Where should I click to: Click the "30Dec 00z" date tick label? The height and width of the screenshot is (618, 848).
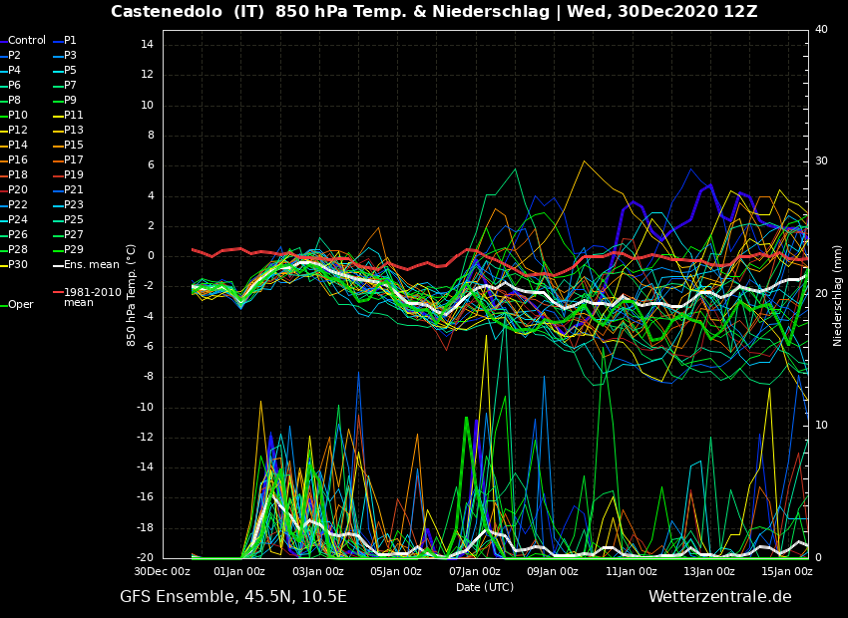click(x=163, y=571)
